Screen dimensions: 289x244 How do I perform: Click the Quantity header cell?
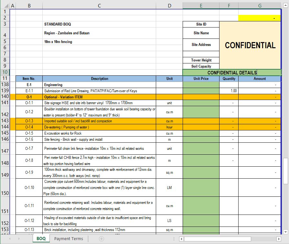coord(229,79)
